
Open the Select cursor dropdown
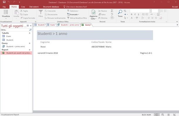(126, 18)
